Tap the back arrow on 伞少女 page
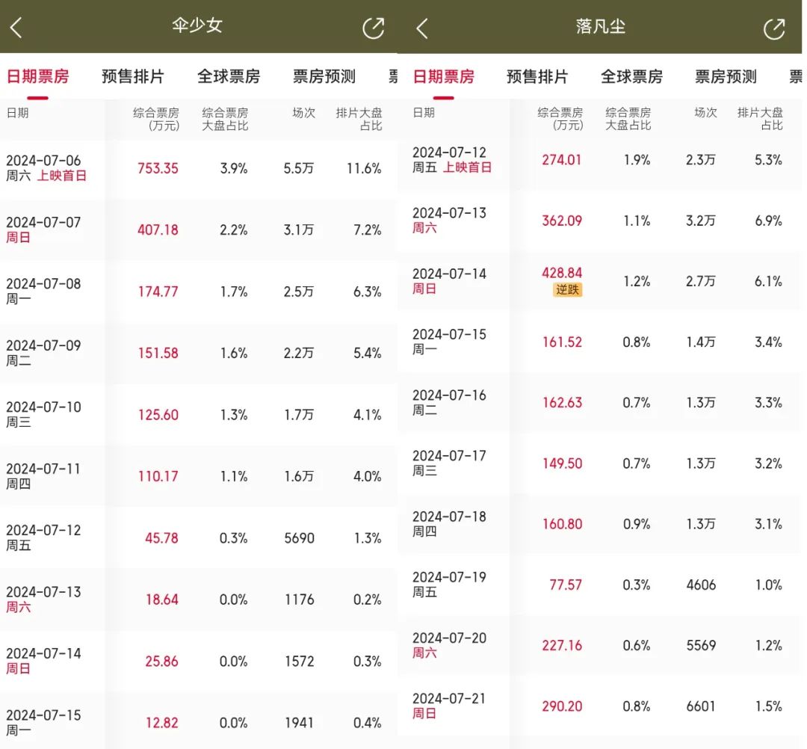The width and height of the screenshot is (807, 749). (16, 28)
